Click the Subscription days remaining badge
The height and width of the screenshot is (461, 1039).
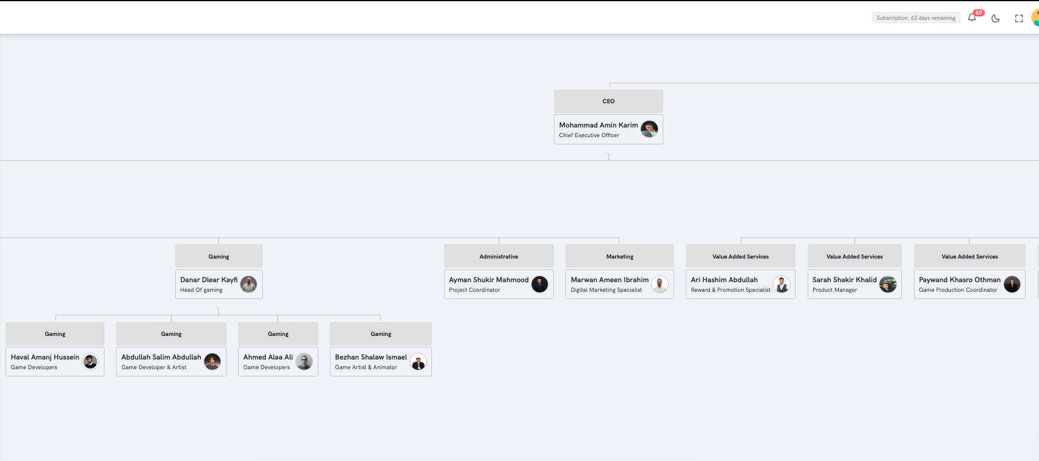[x=916, y=18]
